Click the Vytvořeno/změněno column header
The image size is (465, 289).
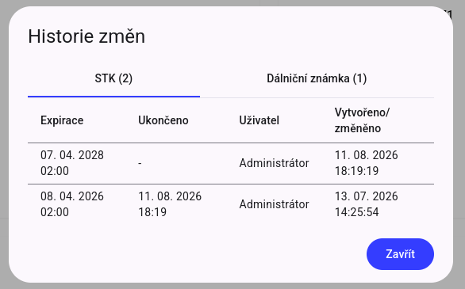[x=362, y=120]
